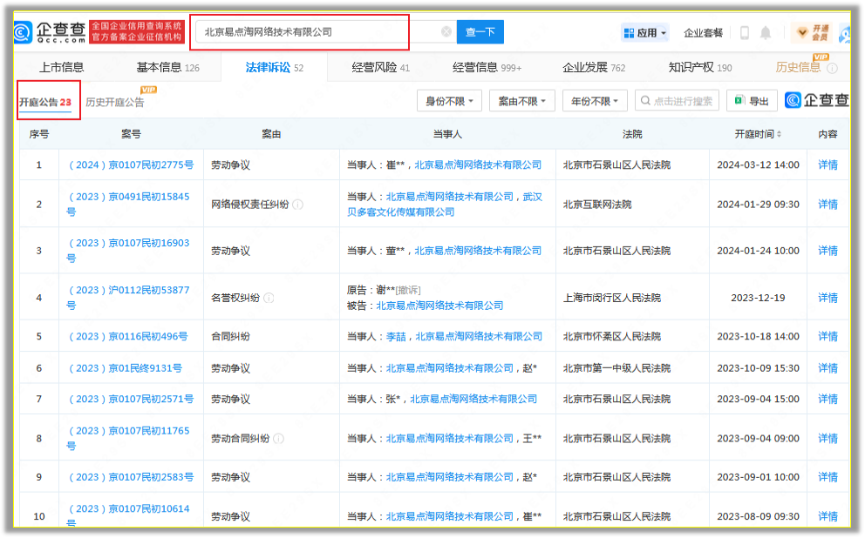This screenshot has height=538, width=865.
Task: Expand the 案由不限 filter
Action: 521,101
